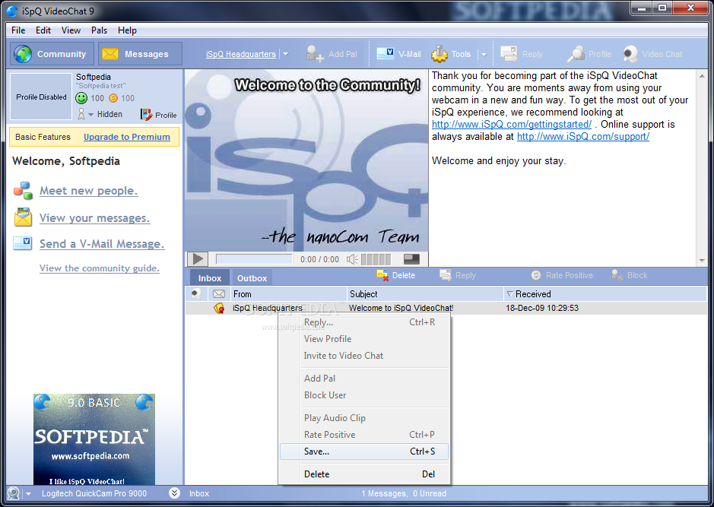Open the Edit menu
The height and width of the screenshot is (507, 714).
(x=43, y=30)
